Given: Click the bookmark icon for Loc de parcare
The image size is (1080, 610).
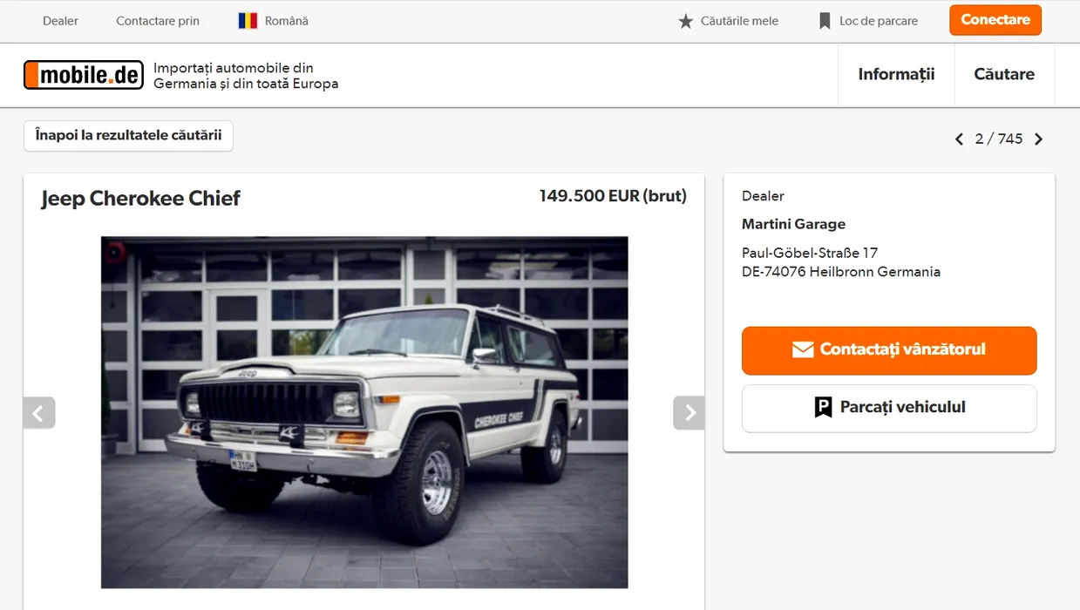Looking at the screenshot, I should point(825,21).
